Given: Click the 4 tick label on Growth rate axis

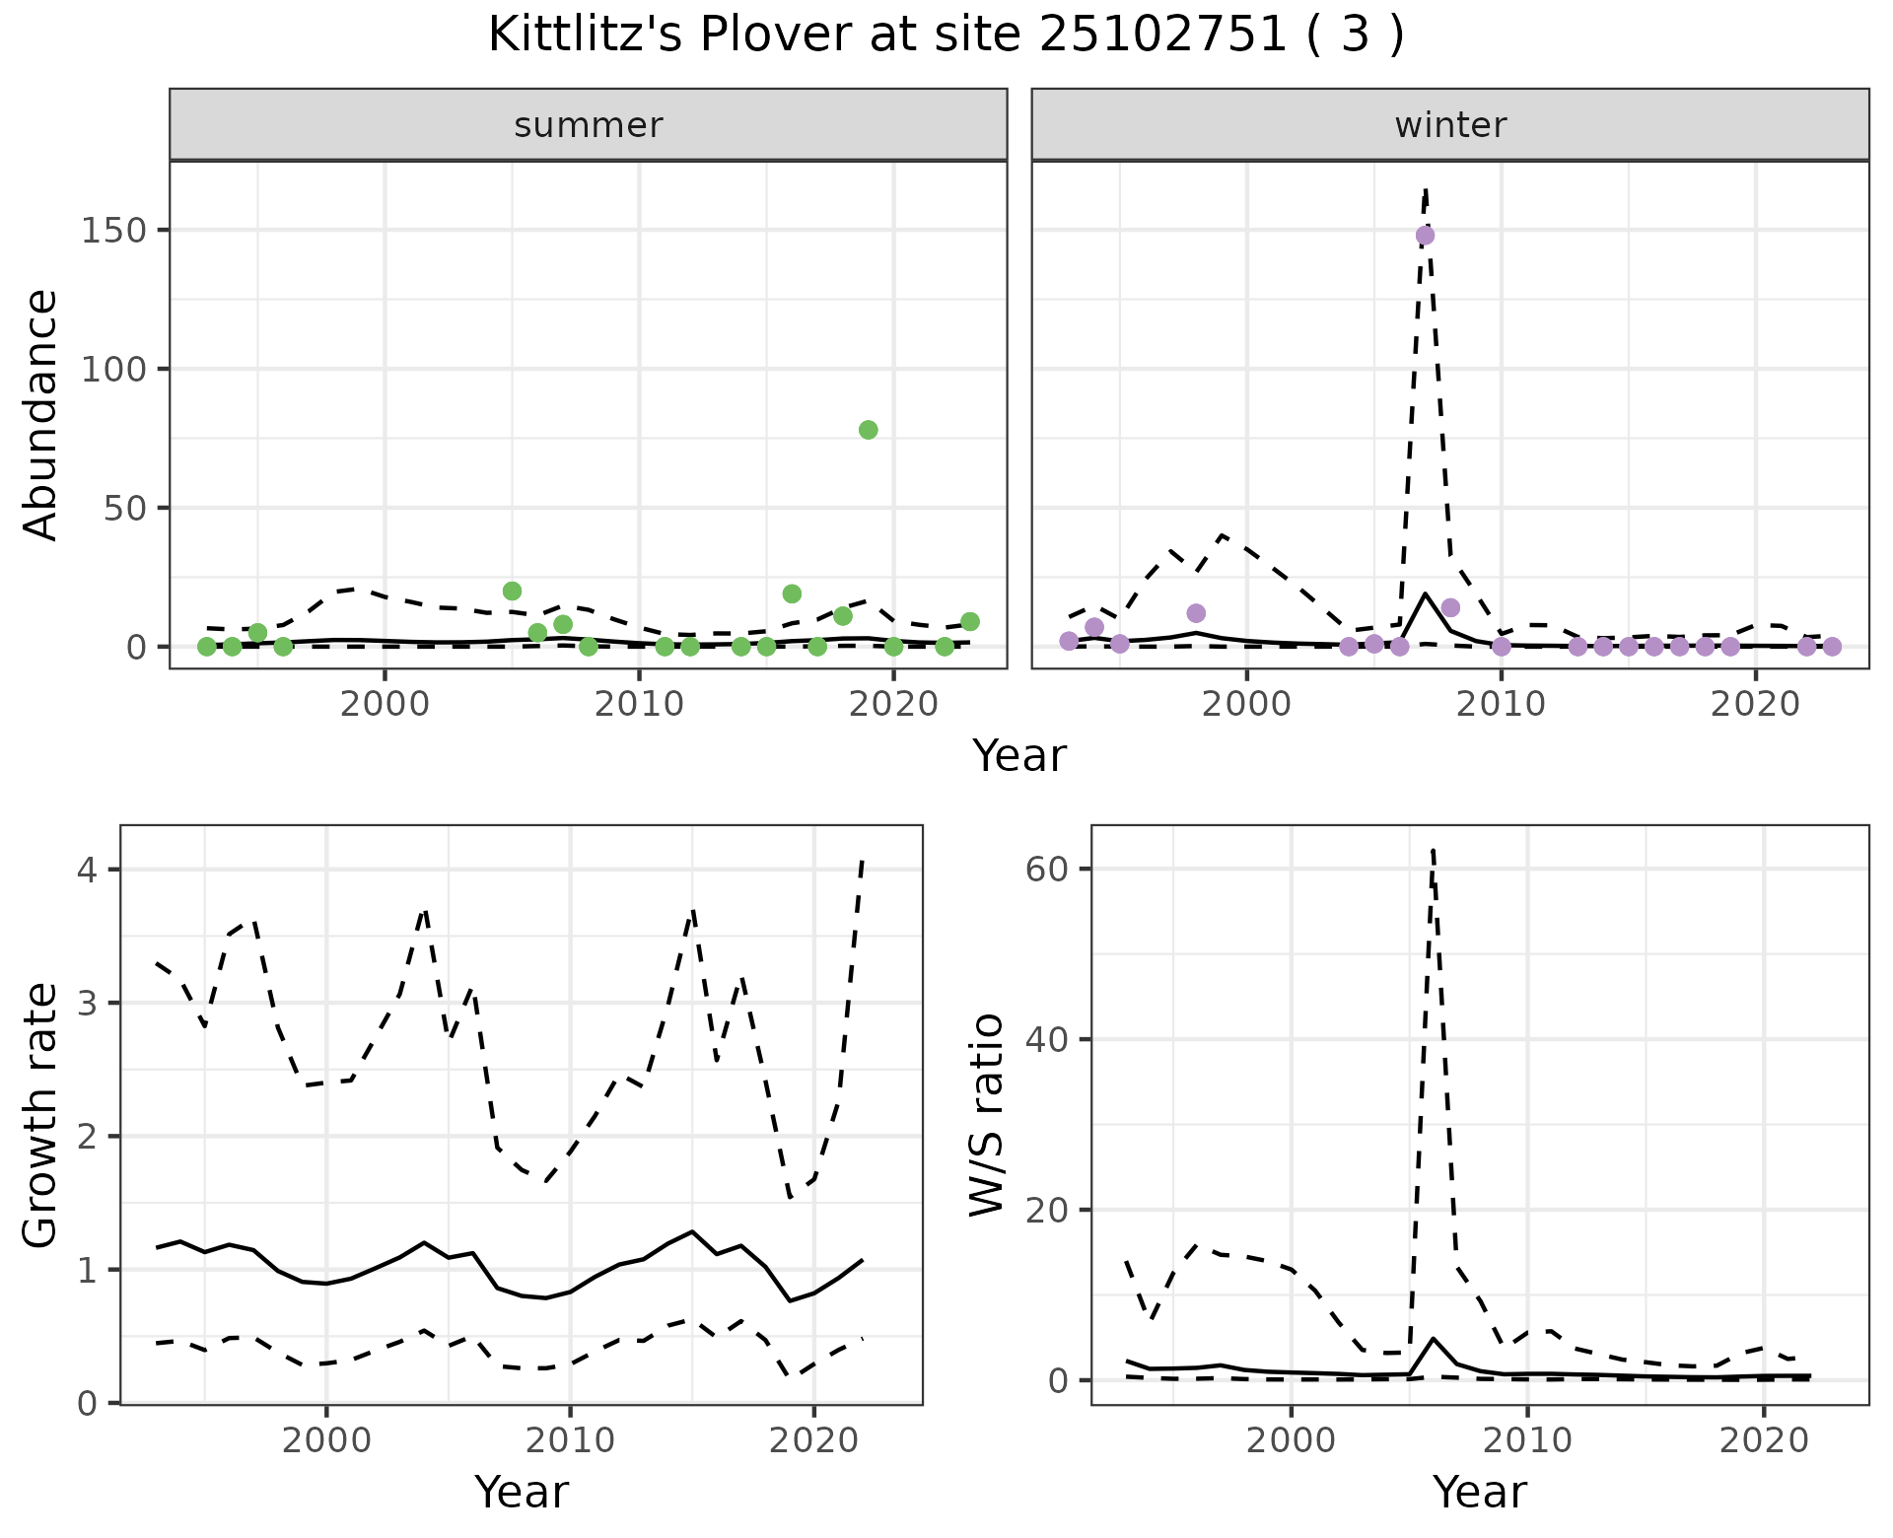Looking at the screenshot, I should (x=87, y=870).
